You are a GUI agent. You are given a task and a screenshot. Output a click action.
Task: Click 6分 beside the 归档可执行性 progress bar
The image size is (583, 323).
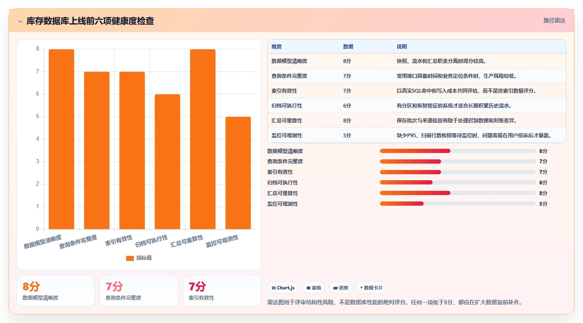pyautogui.click(x=543, y=183)
